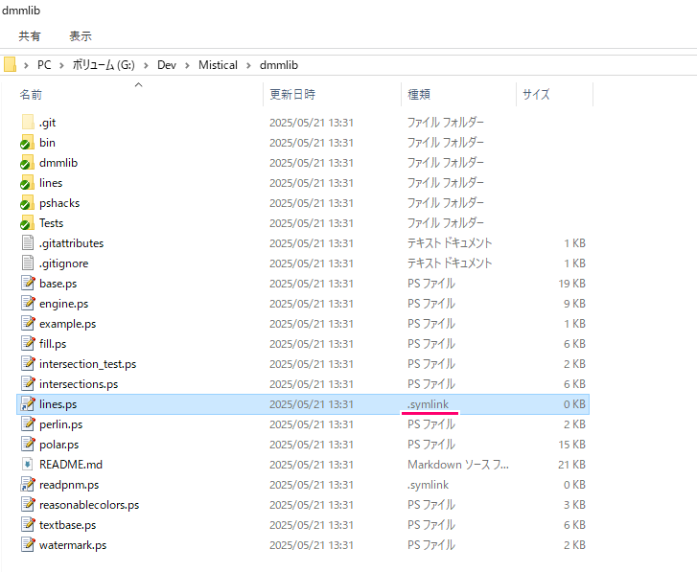Select the folder name Tests
This screenshot has width=697, height=572.
(51, 223)
